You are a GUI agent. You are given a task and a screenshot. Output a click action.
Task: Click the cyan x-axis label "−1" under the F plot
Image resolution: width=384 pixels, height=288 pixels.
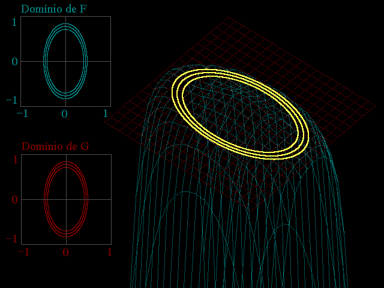tap(22, 113)
